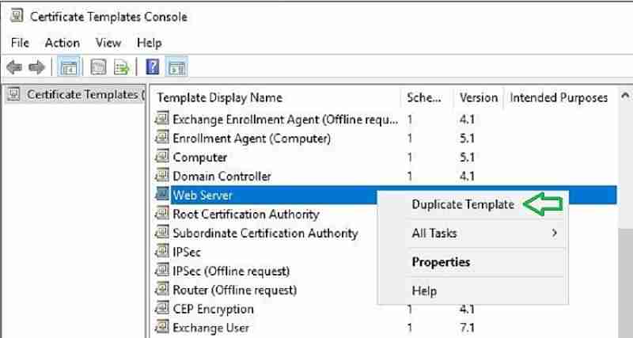Screen dimensions: 633x338
Task: Click version 4.1 of Domain Controller
Action: tap(467, 176)
